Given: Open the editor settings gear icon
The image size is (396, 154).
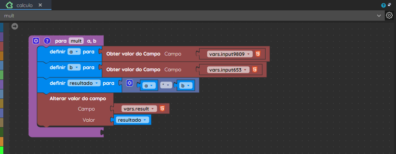Looking at the screenshot, I should 389,16.
